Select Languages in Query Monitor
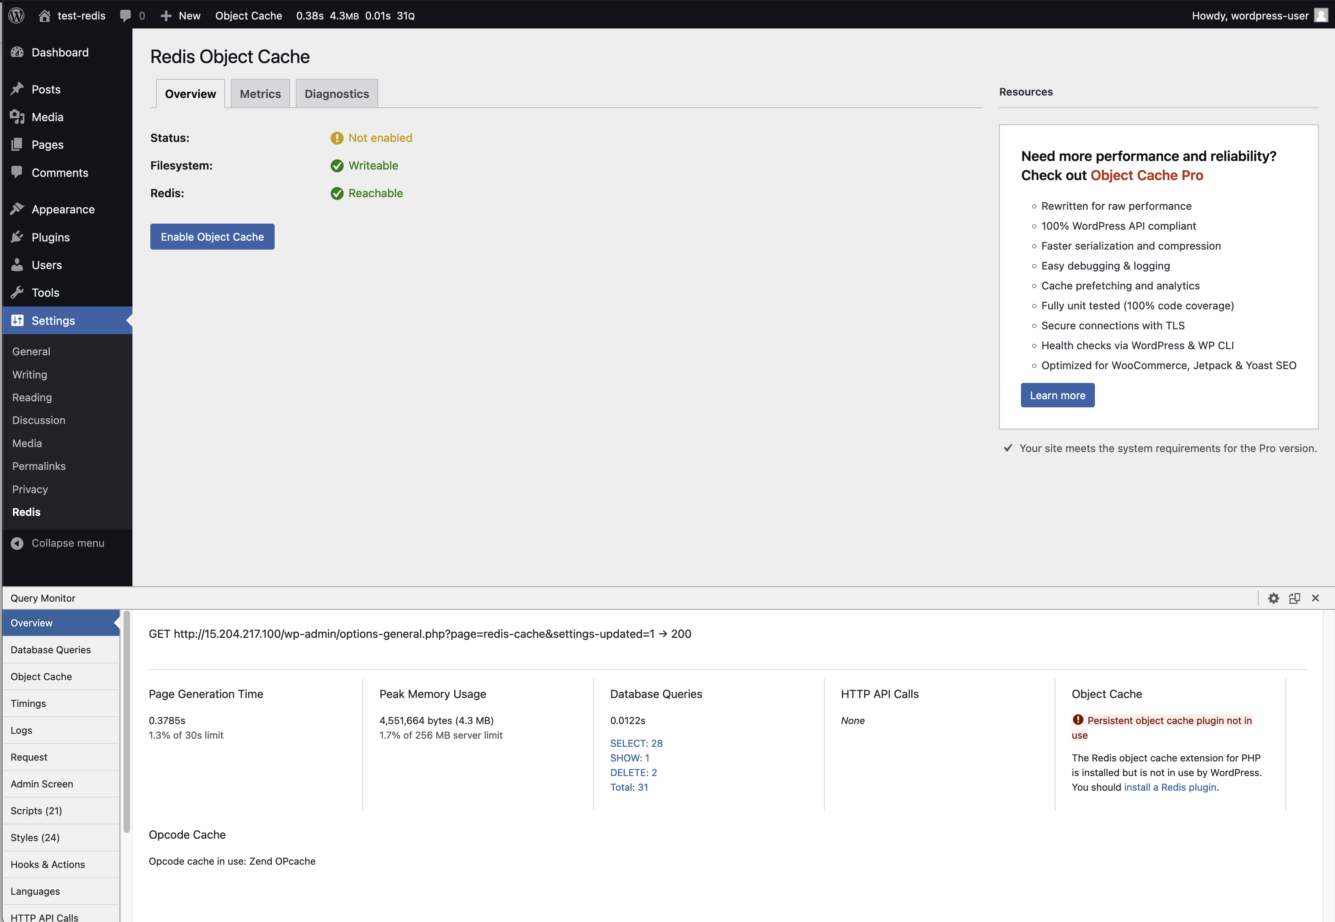Image resolution: width=1335 pixels, height=922 pixels. [x=61, y=892]
